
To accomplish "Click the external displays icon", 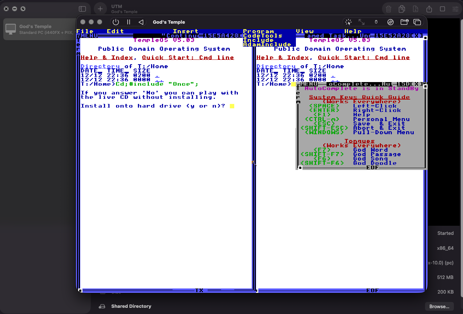I will tap(417, 22).
